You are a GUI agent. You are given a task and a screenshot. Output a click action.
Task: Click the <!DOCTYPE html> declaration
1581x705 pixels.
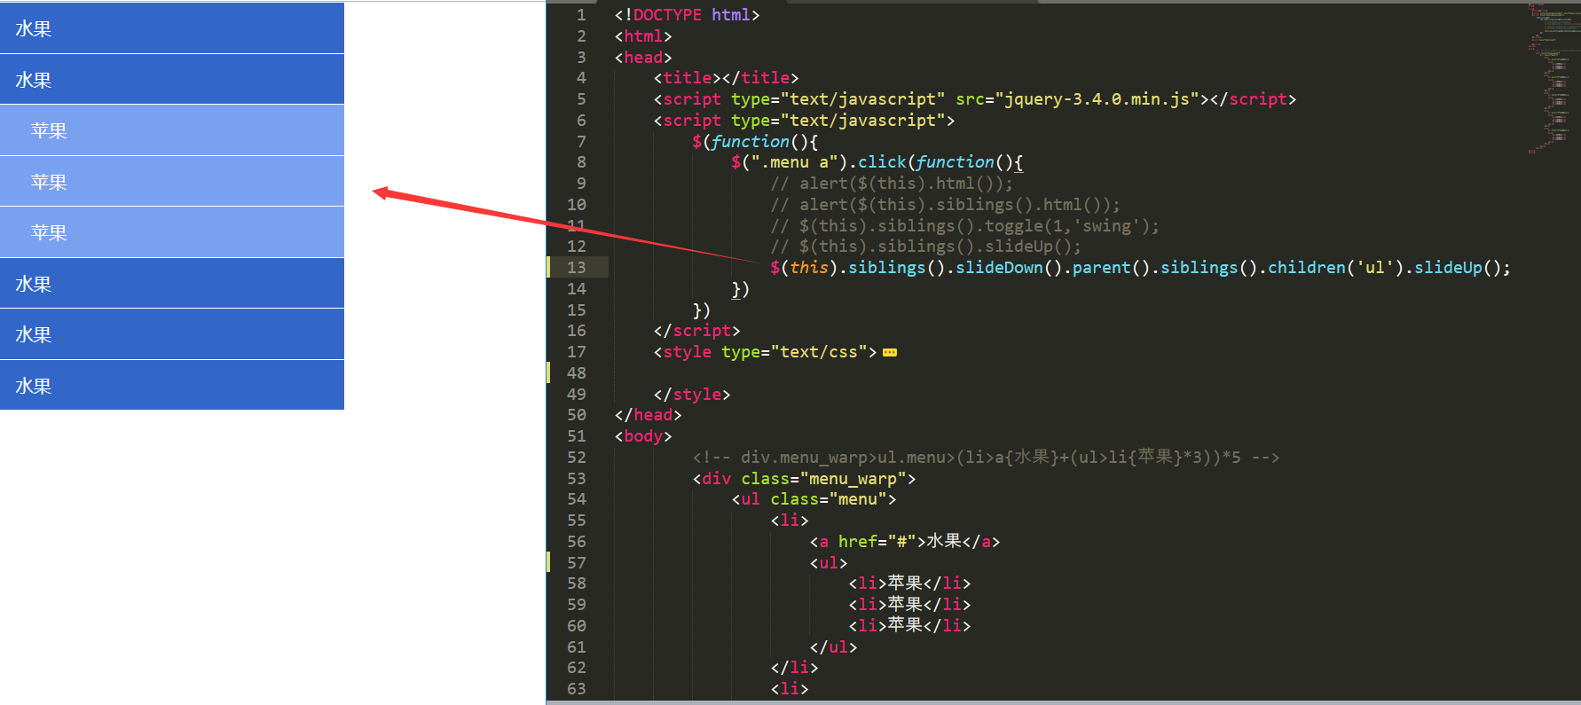click(687, 15)
